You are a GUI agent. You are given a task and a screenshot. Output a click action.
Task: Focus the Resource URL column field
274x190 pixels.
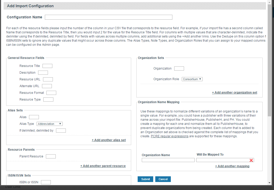pyautogui.click(x=48, y=79)
